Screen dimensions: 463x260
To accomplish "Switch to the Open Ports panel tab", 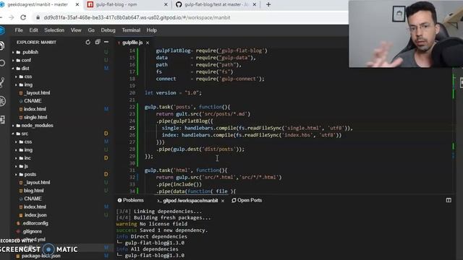I will pos(247,200).
